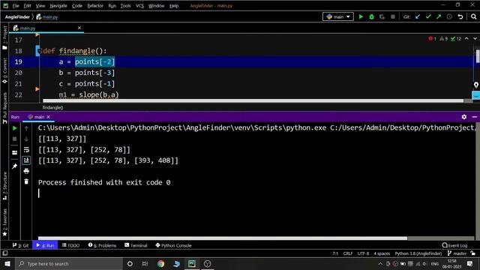Switch Git branch master in status bar

457,253
